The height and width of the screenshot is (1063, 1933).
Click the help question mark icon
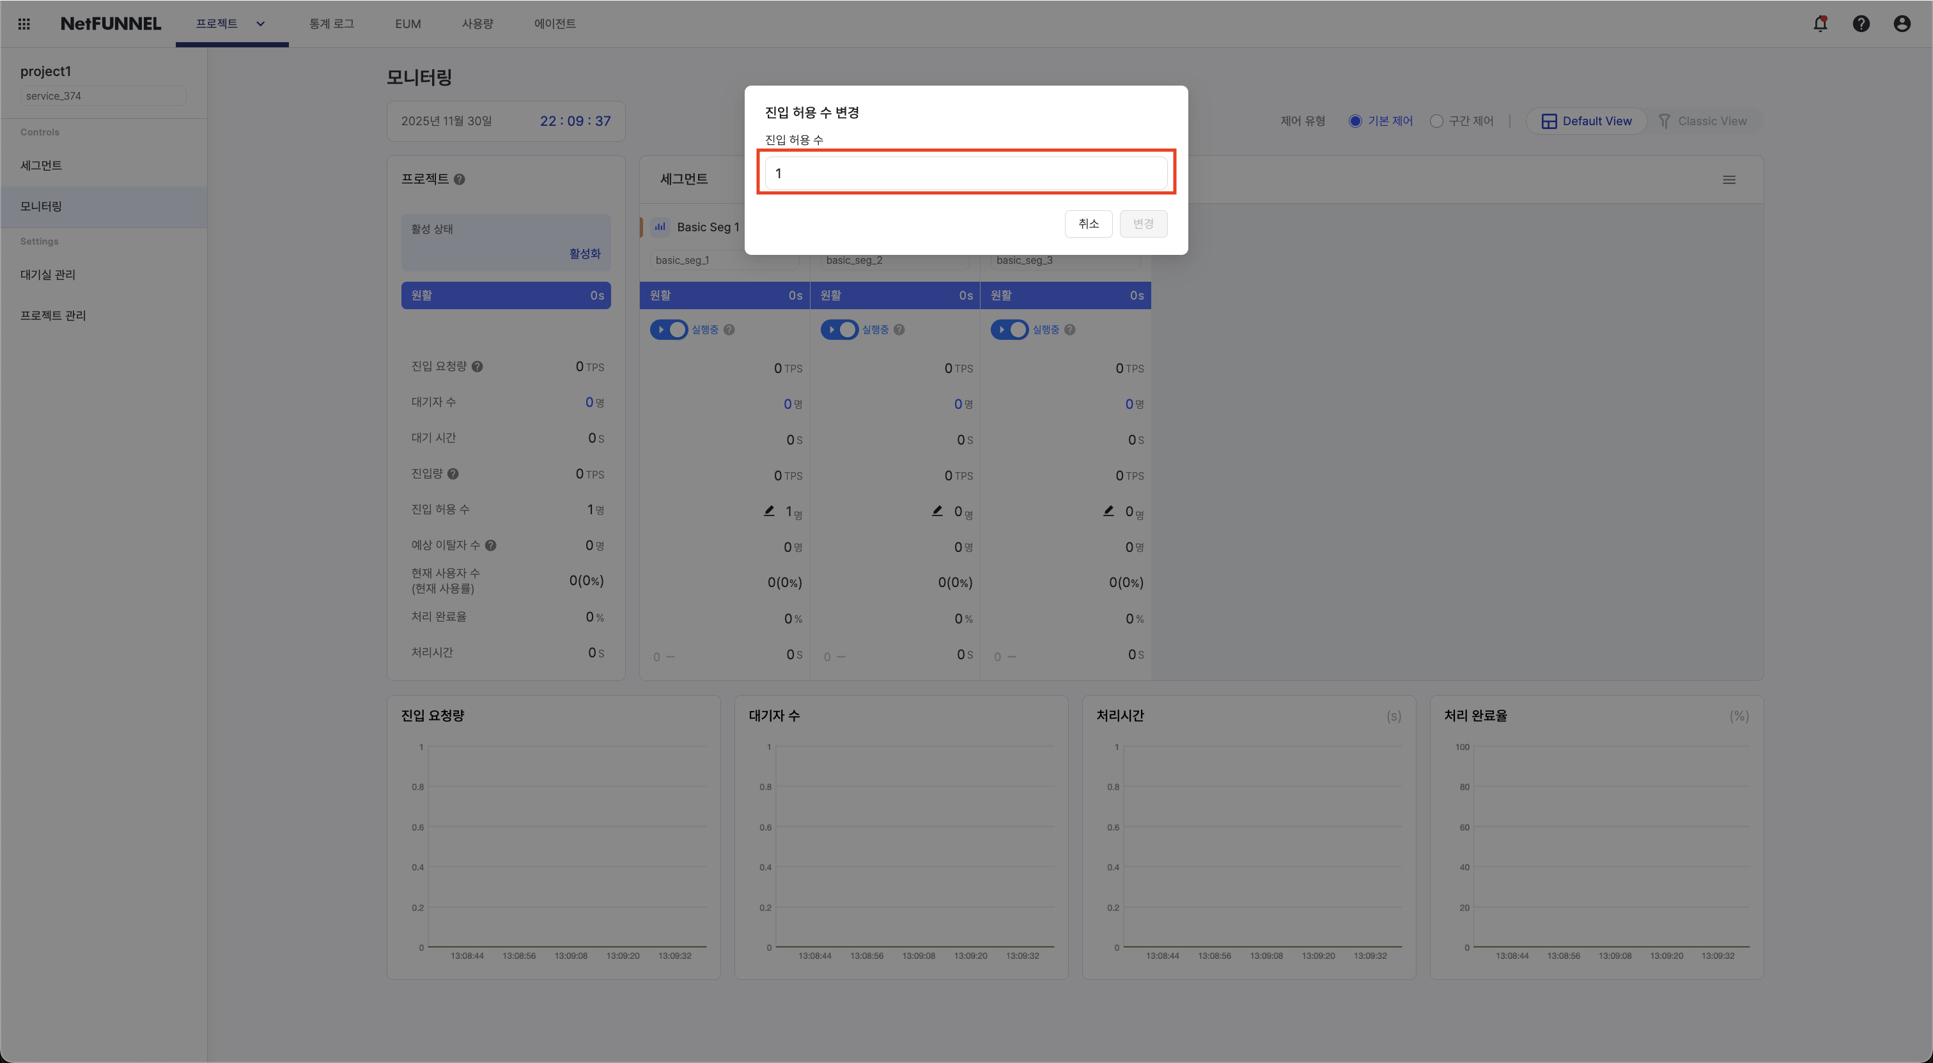click(x=1861, y=23)
